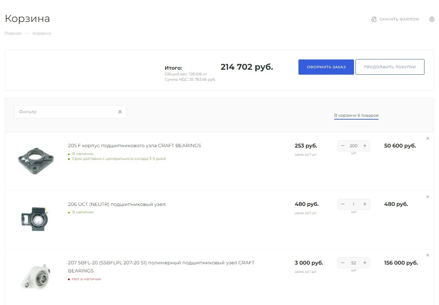Decrease quantity of 205 F корпус

[x=343, y=146]
